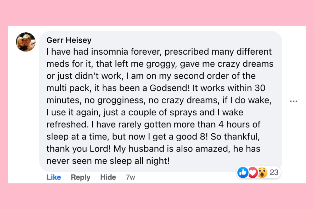Viewport: 314px width, 209px height.
Task: Hide this comment
Action: pos(108,177)
